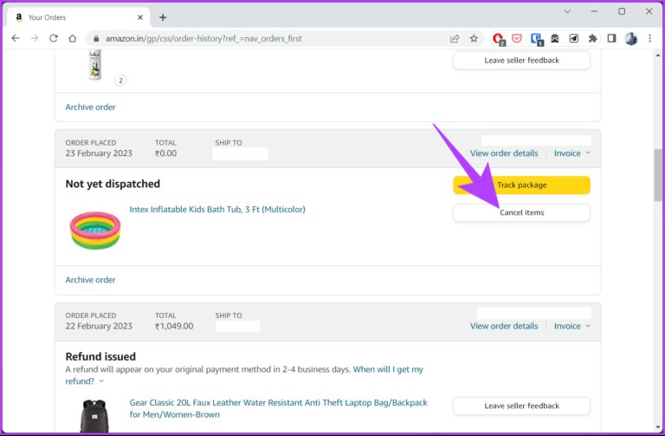This screenshot has height=436, width=665.
Task: View order details for 22 February order
Action: pos(504,326)
